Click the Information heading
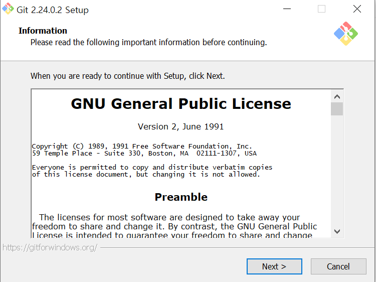The width and height of the screenshot is (376, 282). pos(43,31)
